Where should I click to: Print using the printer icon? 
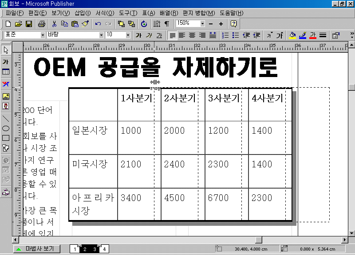42,24
